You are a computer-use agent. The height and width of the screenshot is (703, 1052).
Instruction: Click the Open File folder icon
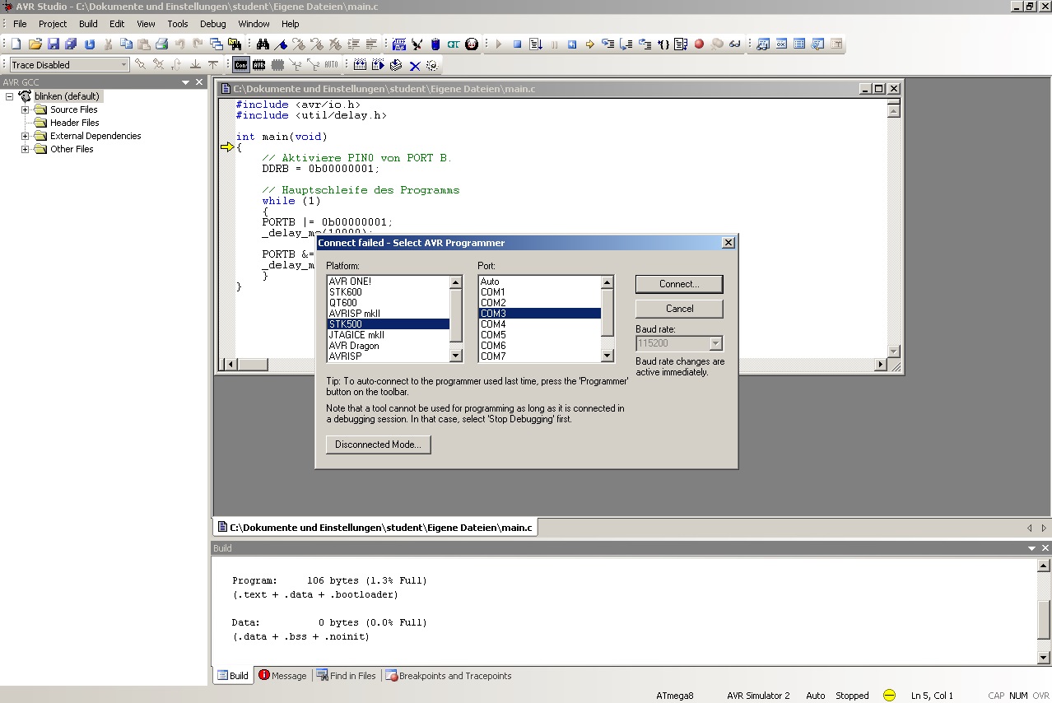point(35,44)
